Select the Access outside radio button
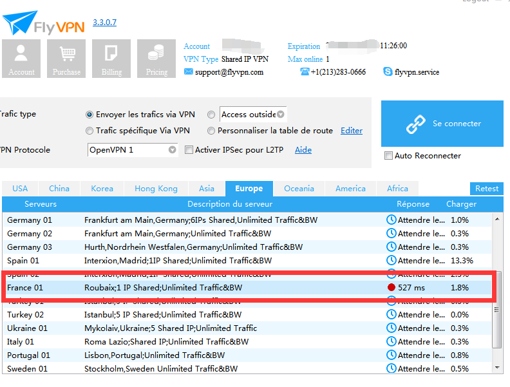The image size is (510, 387). tap(211, 115)
